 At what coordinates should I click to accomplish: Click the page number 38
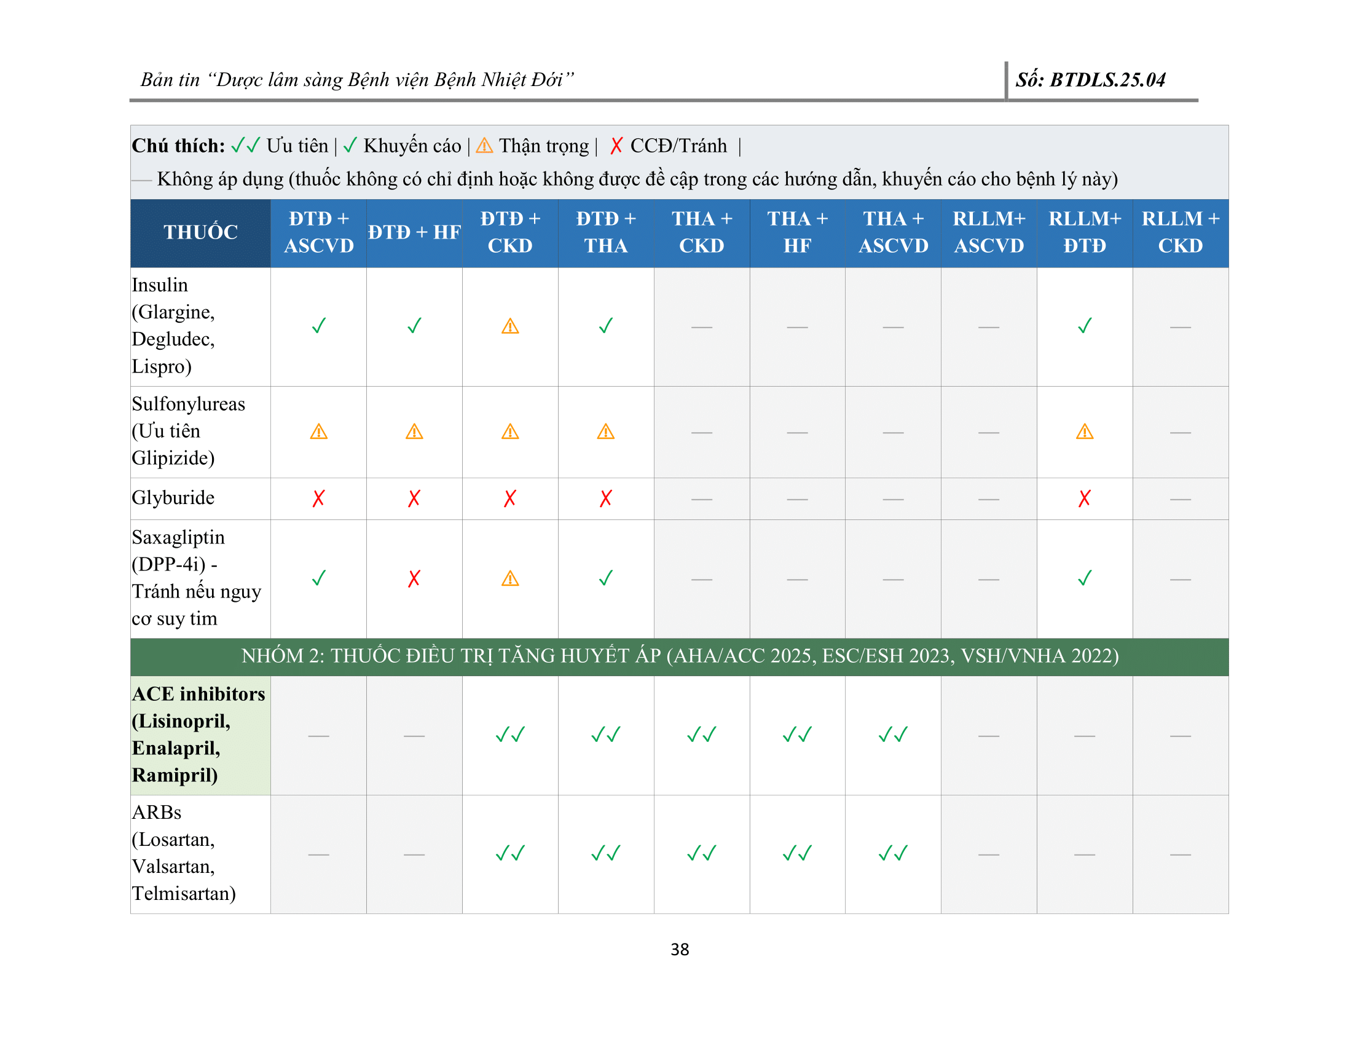[679, 949]
